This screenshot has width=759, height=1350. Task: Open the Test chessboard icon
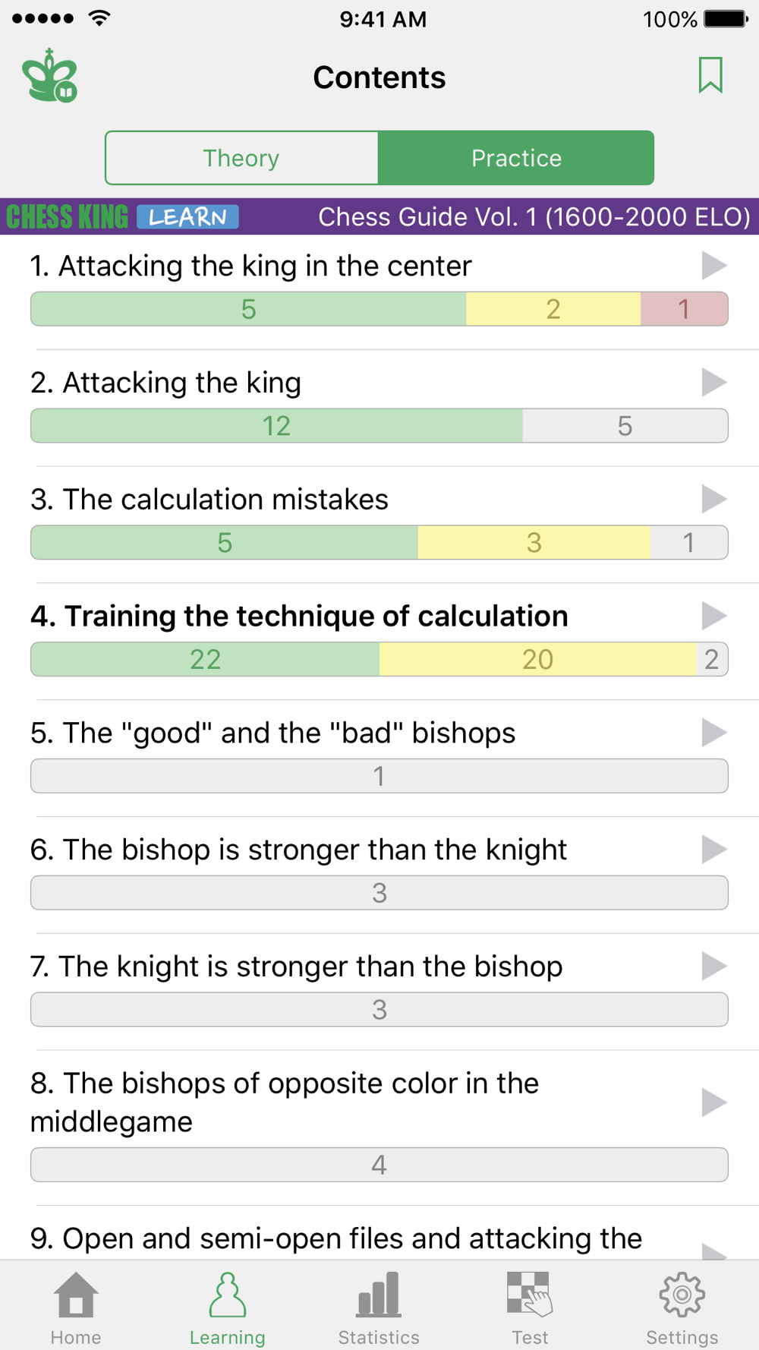tap(530, 1295)
